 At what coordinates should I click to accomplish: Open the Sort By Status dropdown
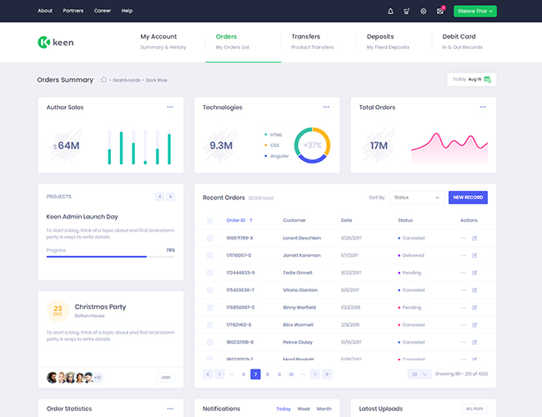tap(415, 198)
